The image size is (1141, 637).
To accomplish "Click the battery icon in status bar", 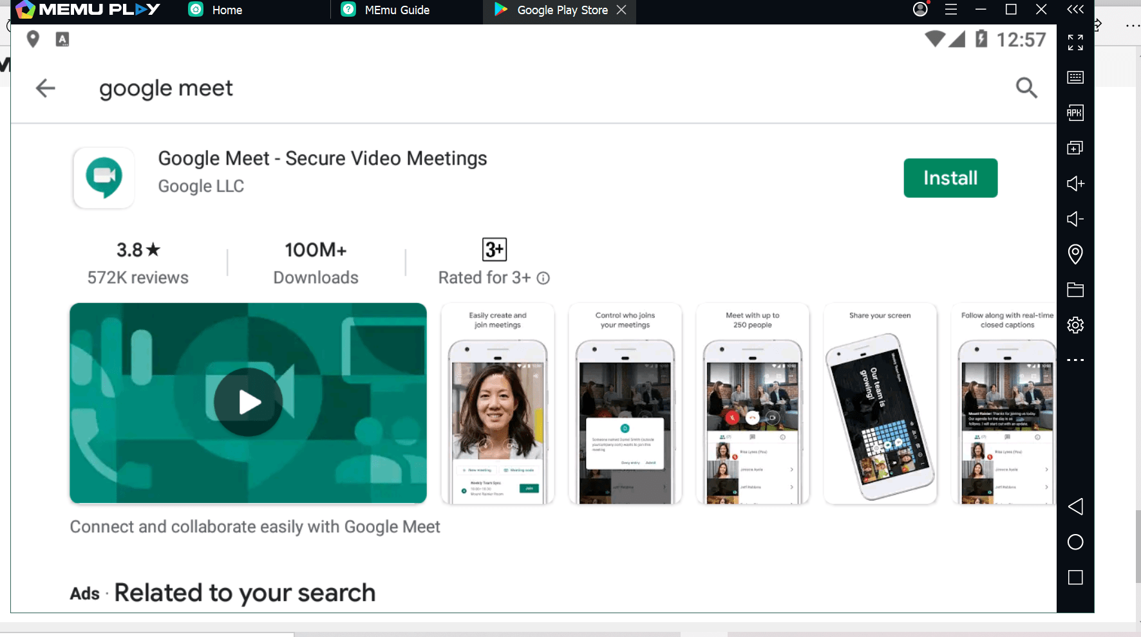I will 981,39.
